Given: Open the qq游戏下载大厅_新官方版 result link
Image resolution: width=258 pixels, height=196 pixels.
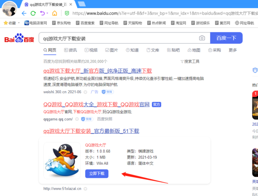Looking at the screenshot, I should pos(98,71).
